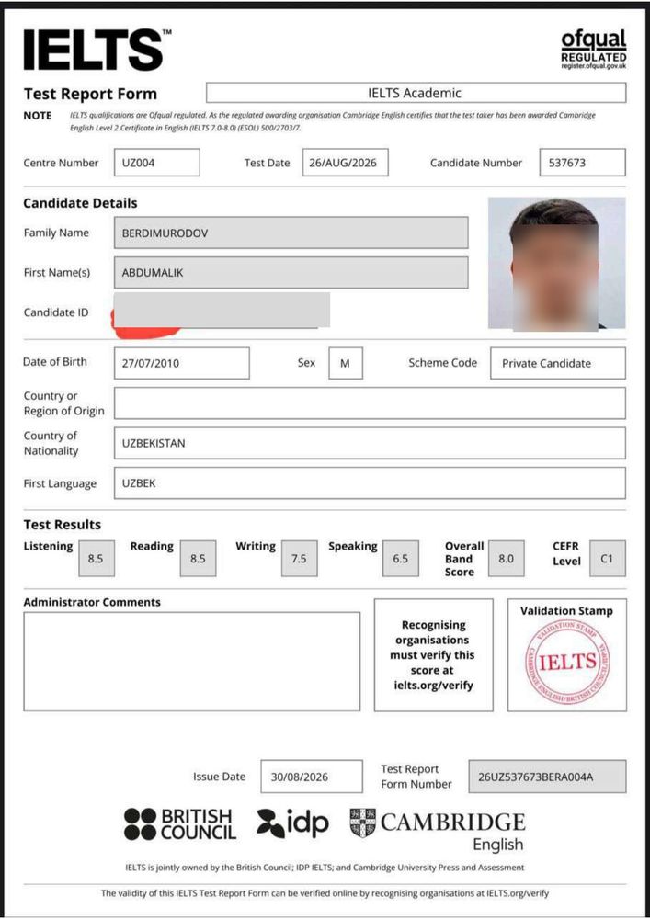Screen dimensions: 650x919
Task: Click the 'Issue Date' label
Action: pos(219,777)
